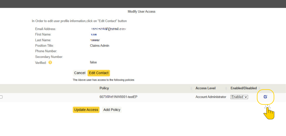The height and width of the screenshot is (136, 286).
Task: Open the Enabled status dropdown
Action: [x=239, y=97]
